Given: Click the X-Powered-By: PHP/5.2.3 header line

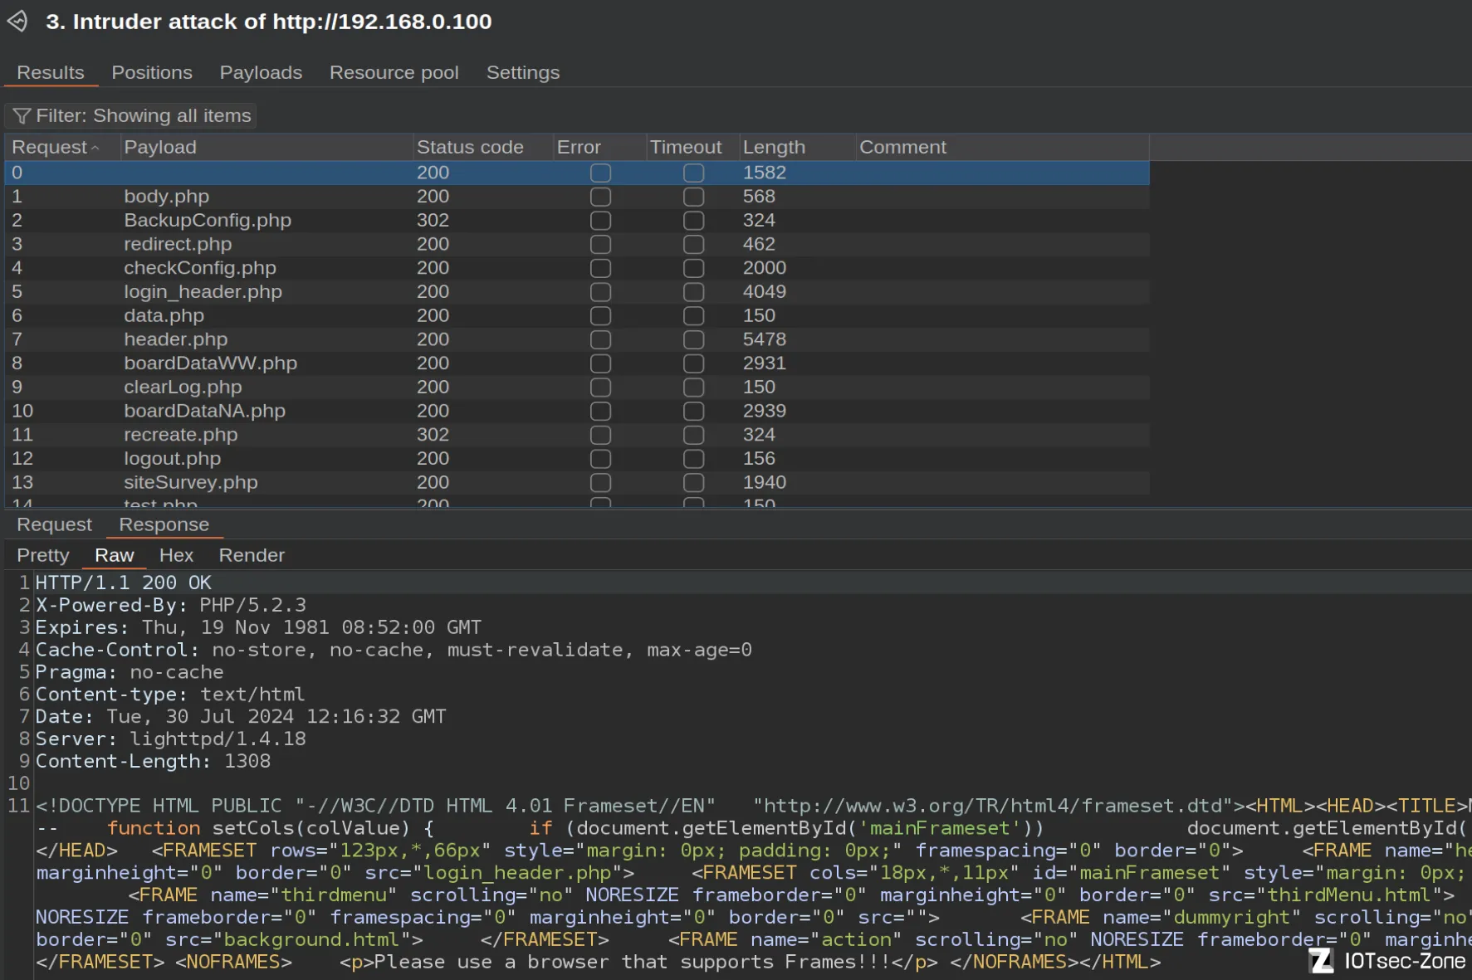Looking at the screenshot, I should coord(170,605).
